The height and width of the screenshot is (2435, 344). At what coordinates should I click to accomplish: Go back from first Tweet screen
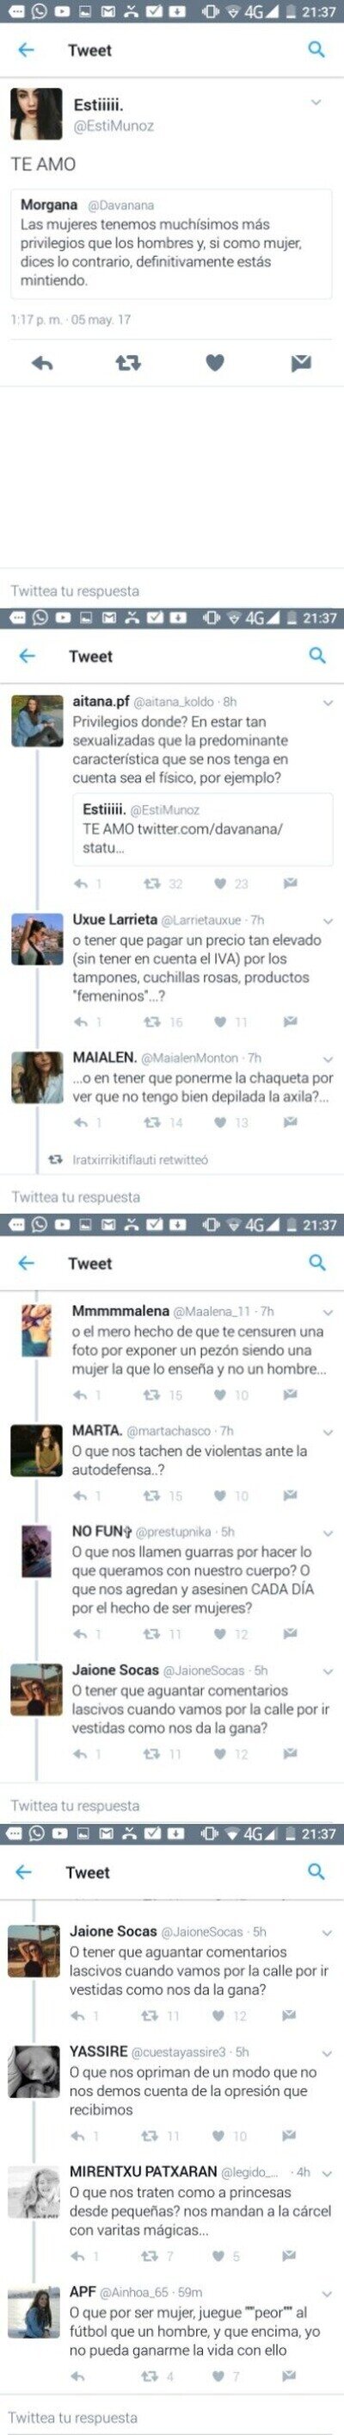(x=27, y=49)
